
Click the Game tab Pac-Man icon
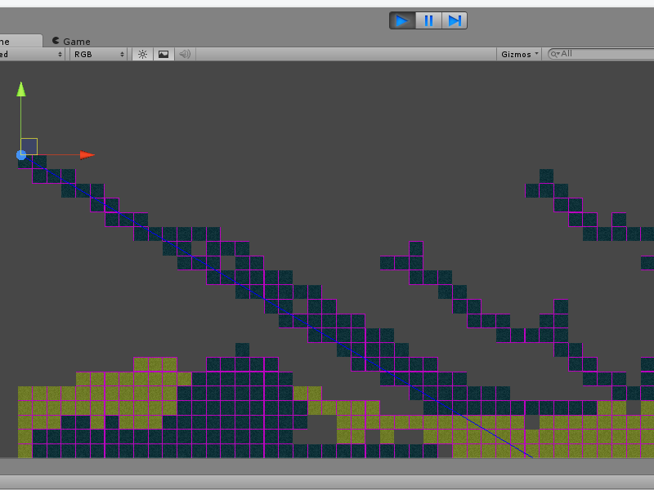point(56,40)
